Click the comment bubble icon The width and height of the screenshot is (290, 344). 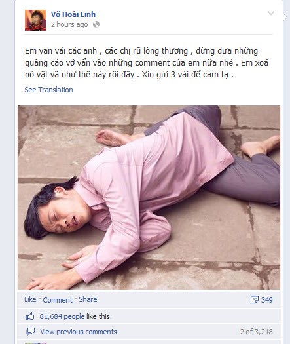[30, 332]
